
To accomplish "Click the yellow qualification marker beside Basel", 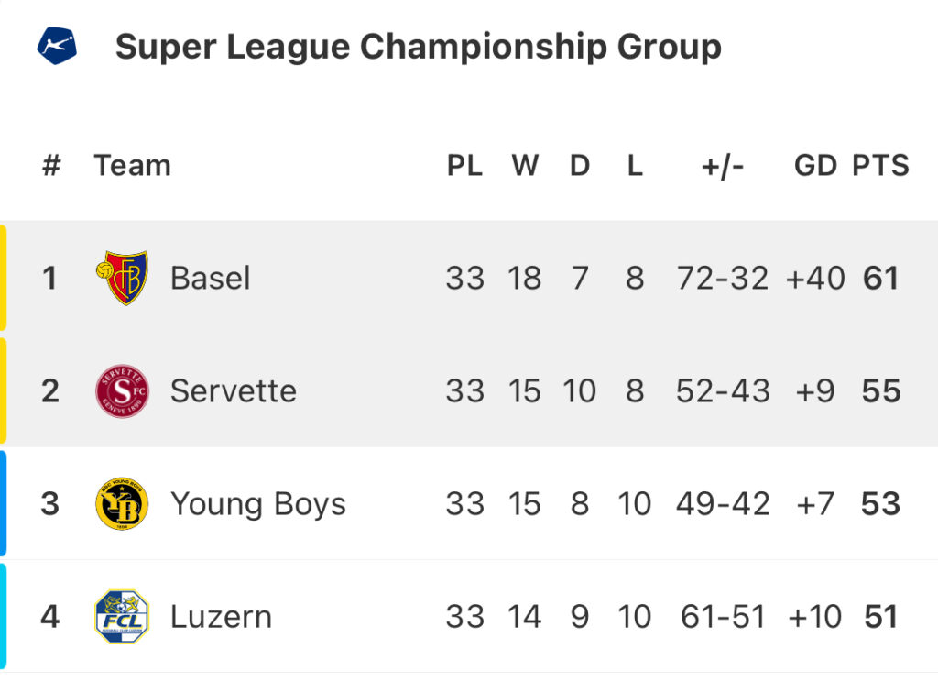I will [x=3, y=278].
